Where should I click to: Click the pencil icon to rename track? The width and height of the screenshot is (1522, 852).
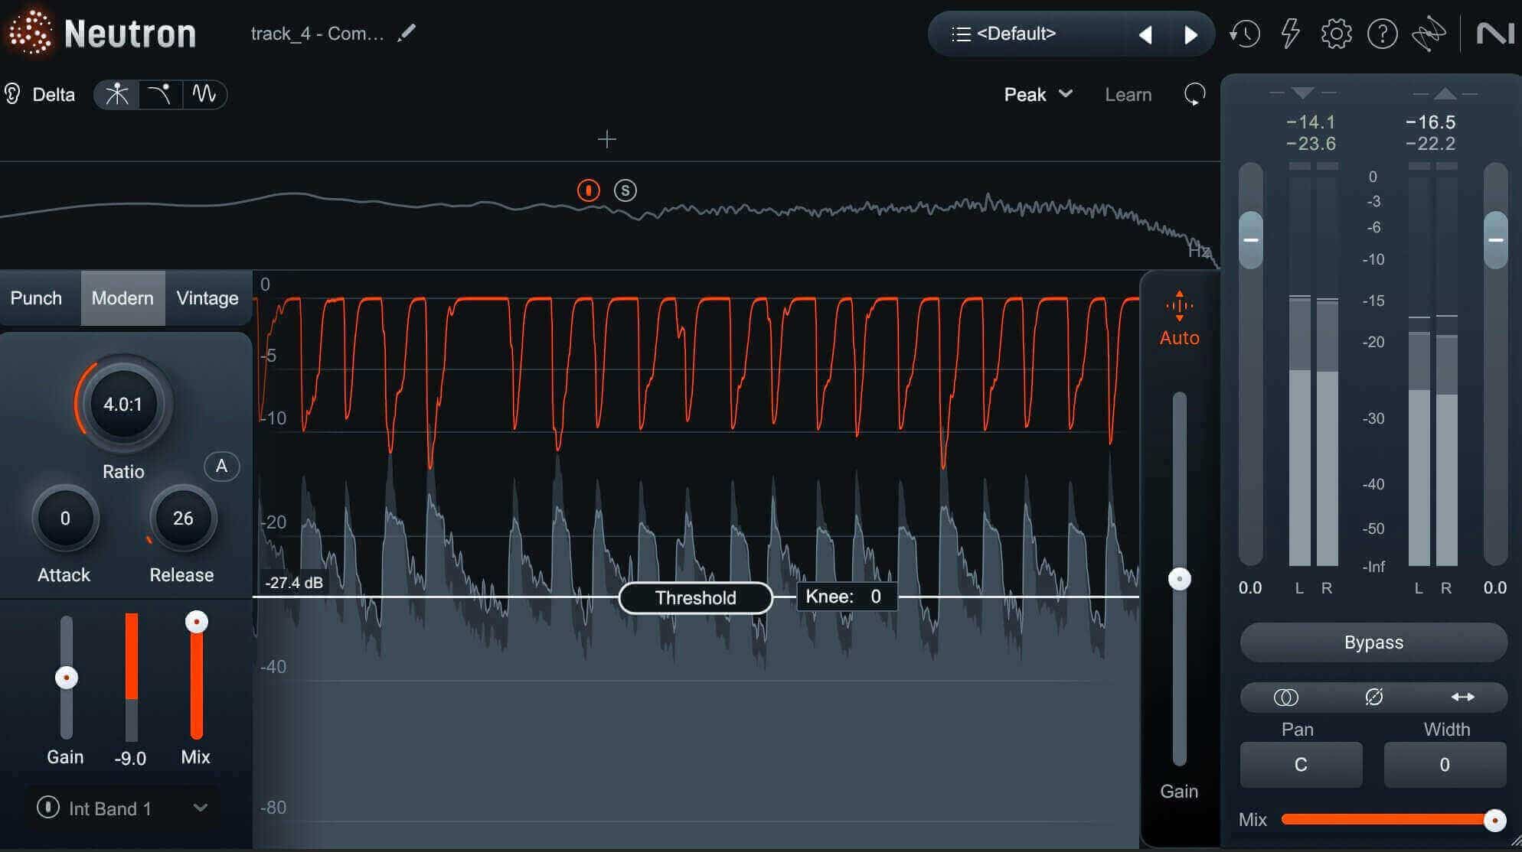[x=407, y=33]
